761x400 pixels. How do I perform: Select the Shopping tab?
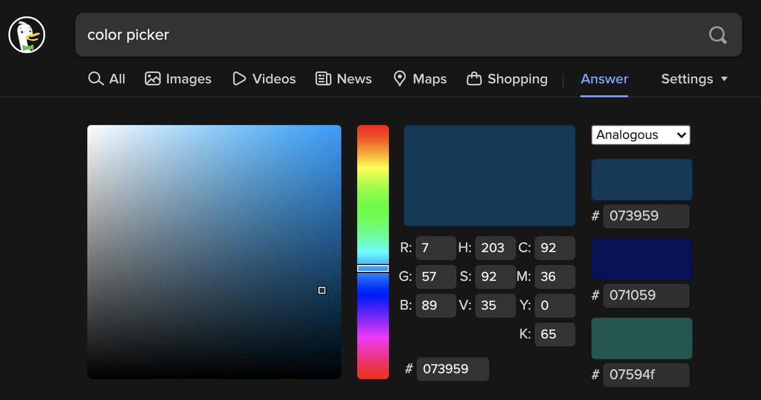507,79
